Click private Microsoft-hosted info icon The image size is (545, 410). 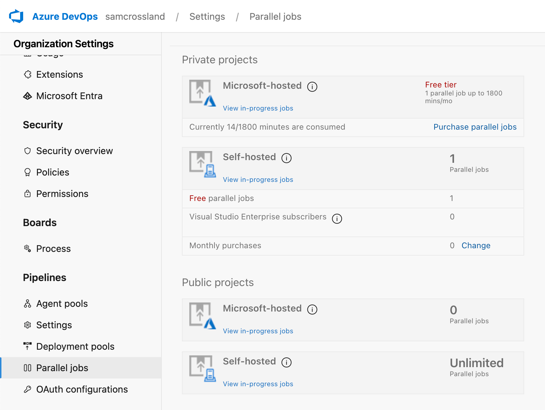click(312, 87)
